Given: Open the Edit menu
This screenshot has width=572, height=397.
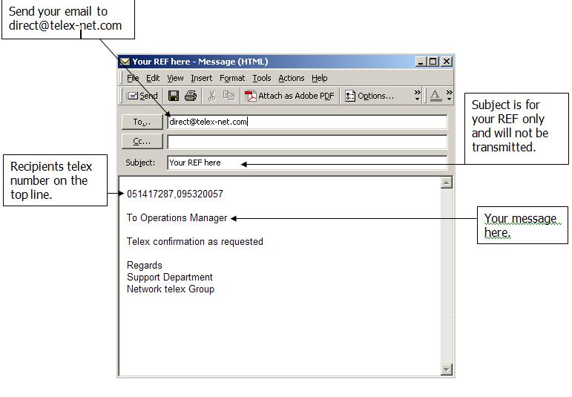Looking at the screenshot, I should pos(153,78).
